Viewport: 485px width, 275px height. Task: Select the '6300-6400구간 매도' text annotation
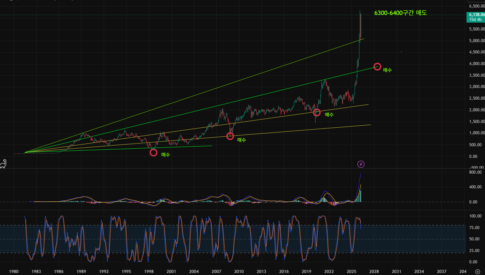(x=400, y=13)
